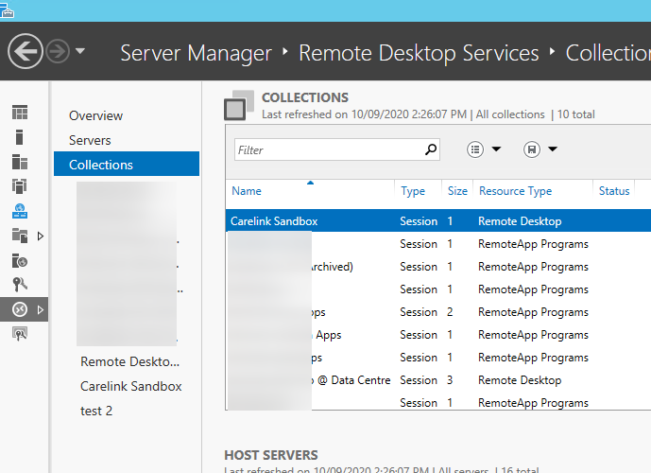Select the row ending with 'rchived)'
This screenshot has width=651, height=473.
point(438,267)
